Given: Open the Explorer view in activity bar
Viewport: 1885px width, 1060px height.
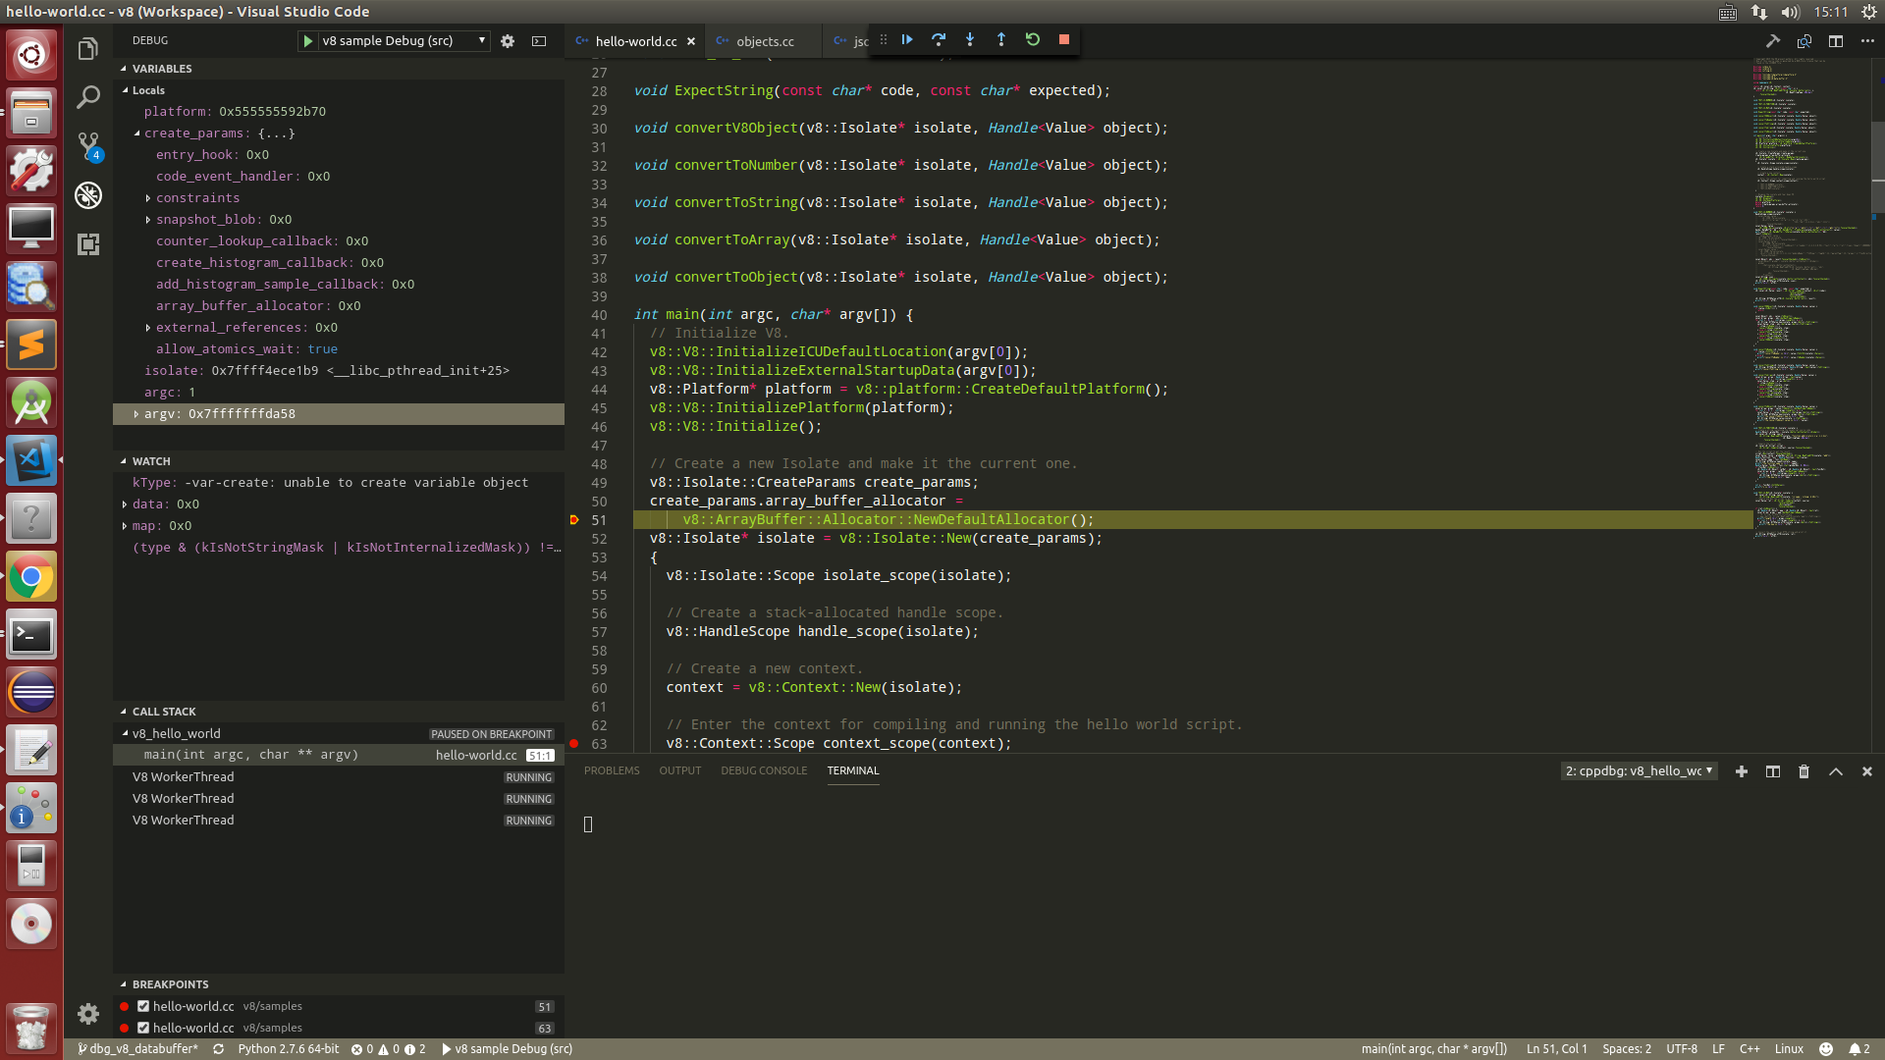Looking at the screenshot, I should 88,49.
